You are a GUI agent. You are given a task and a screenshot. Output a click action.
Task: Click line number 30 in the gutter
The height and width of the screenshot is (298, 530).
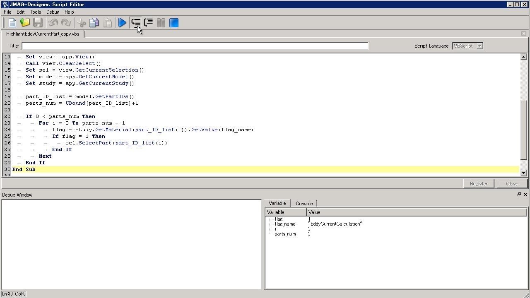click(7, 169)
